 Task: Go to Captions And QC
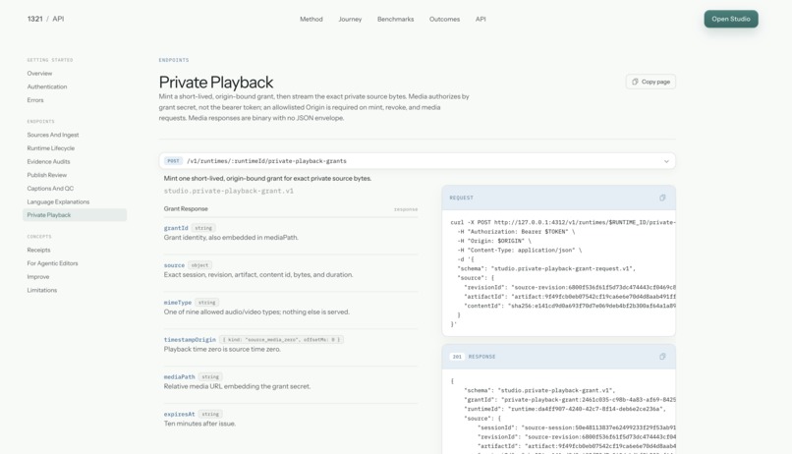click(50, 189)
